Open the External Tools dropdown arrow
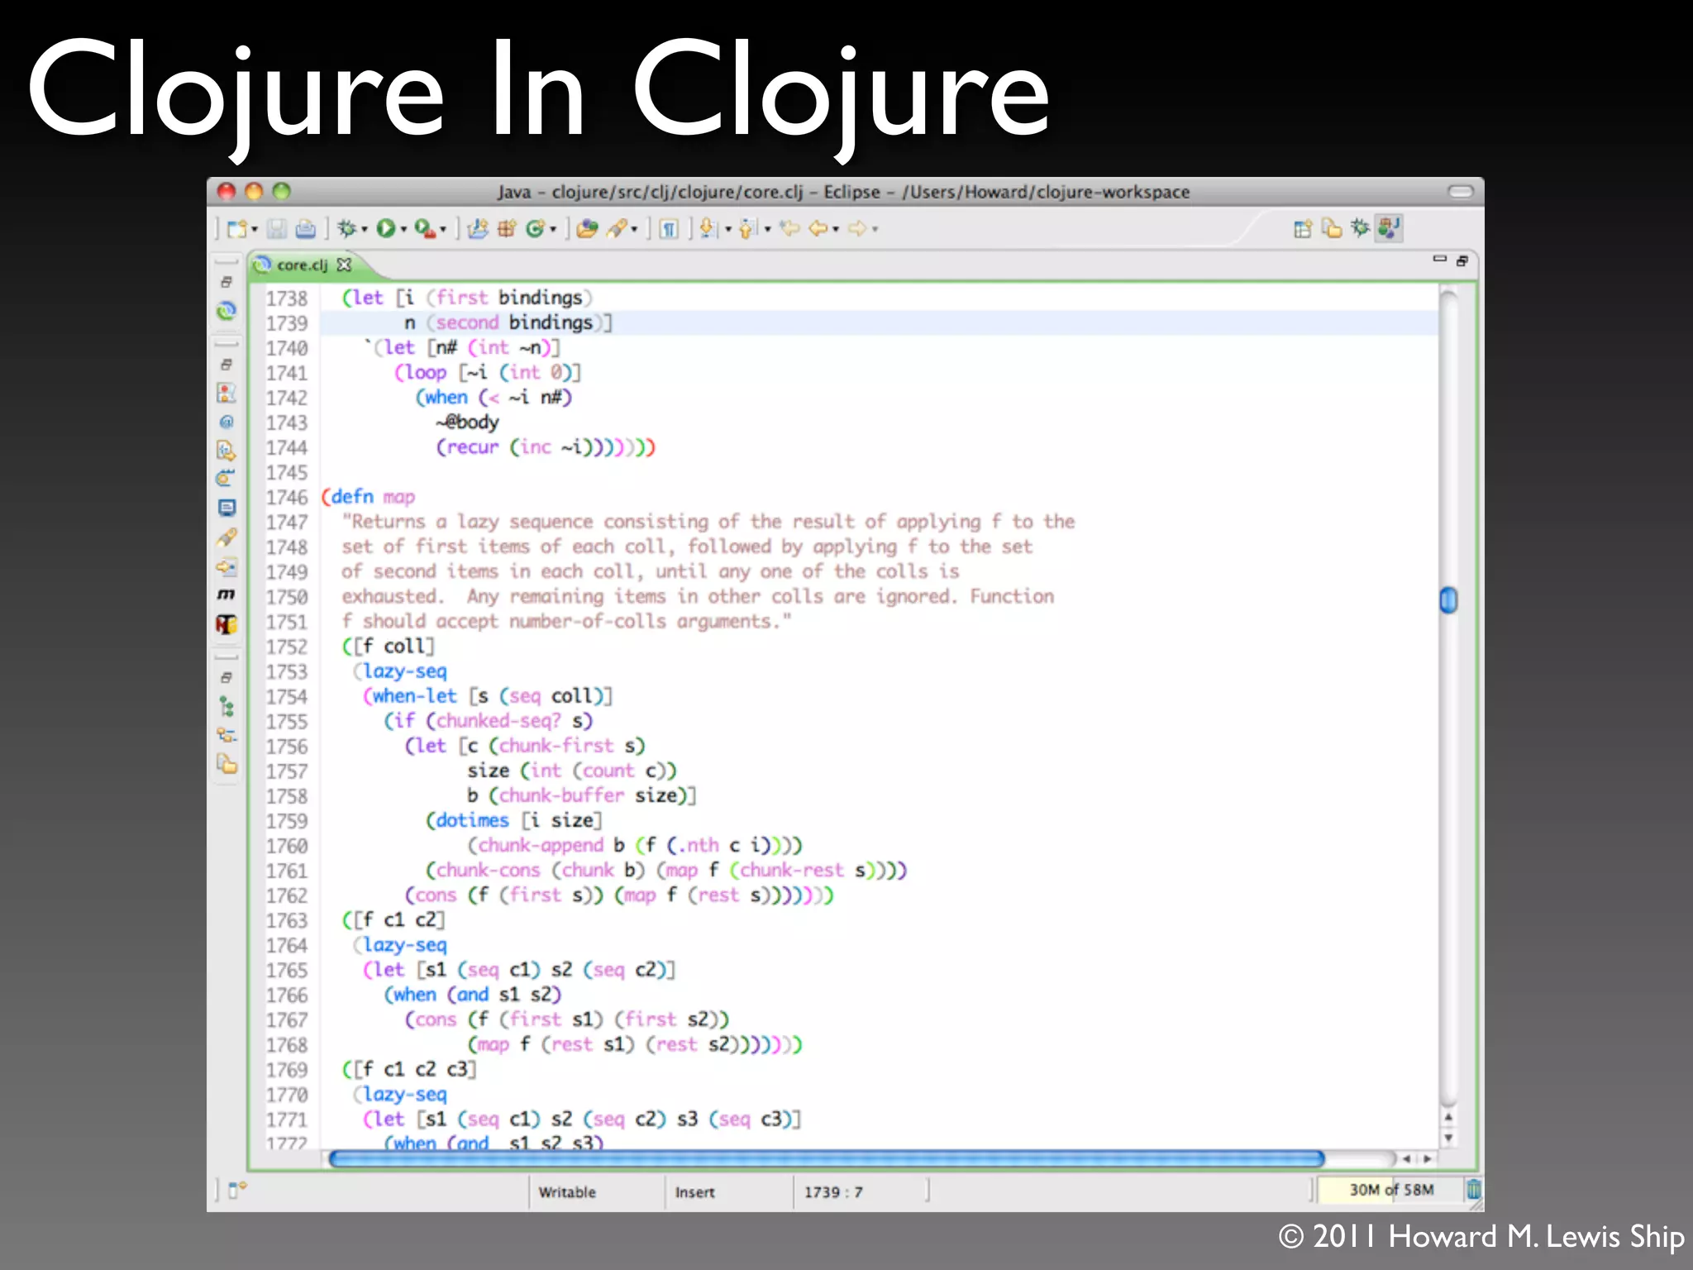1693x1270 pixels. (x=443, y=230)
